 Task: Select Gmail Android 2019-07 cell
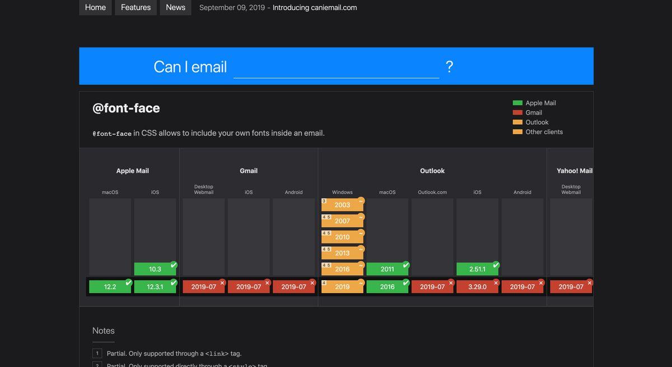point(293,286)
